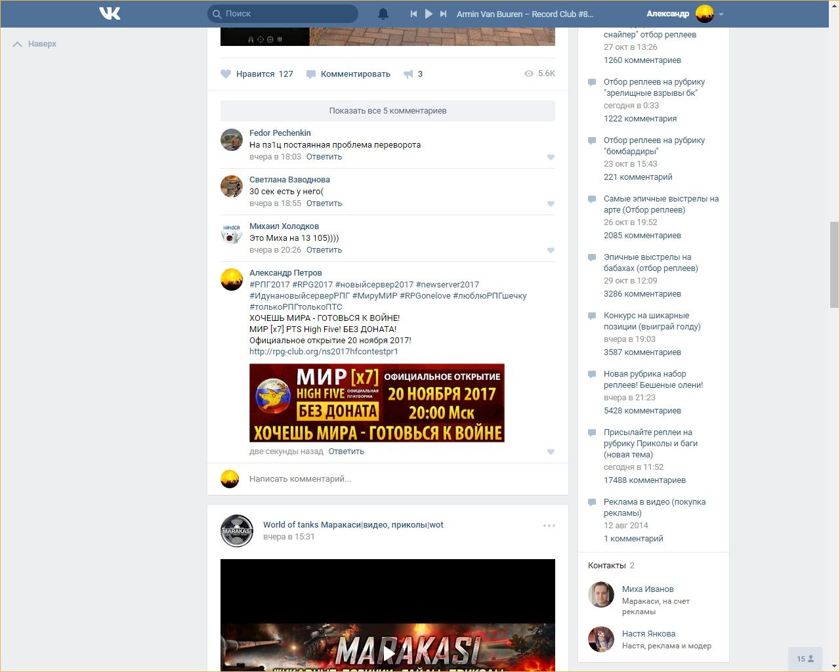Click the VK logo icon
This screenshot has width=840, height=672.
[x=110, y=13]
